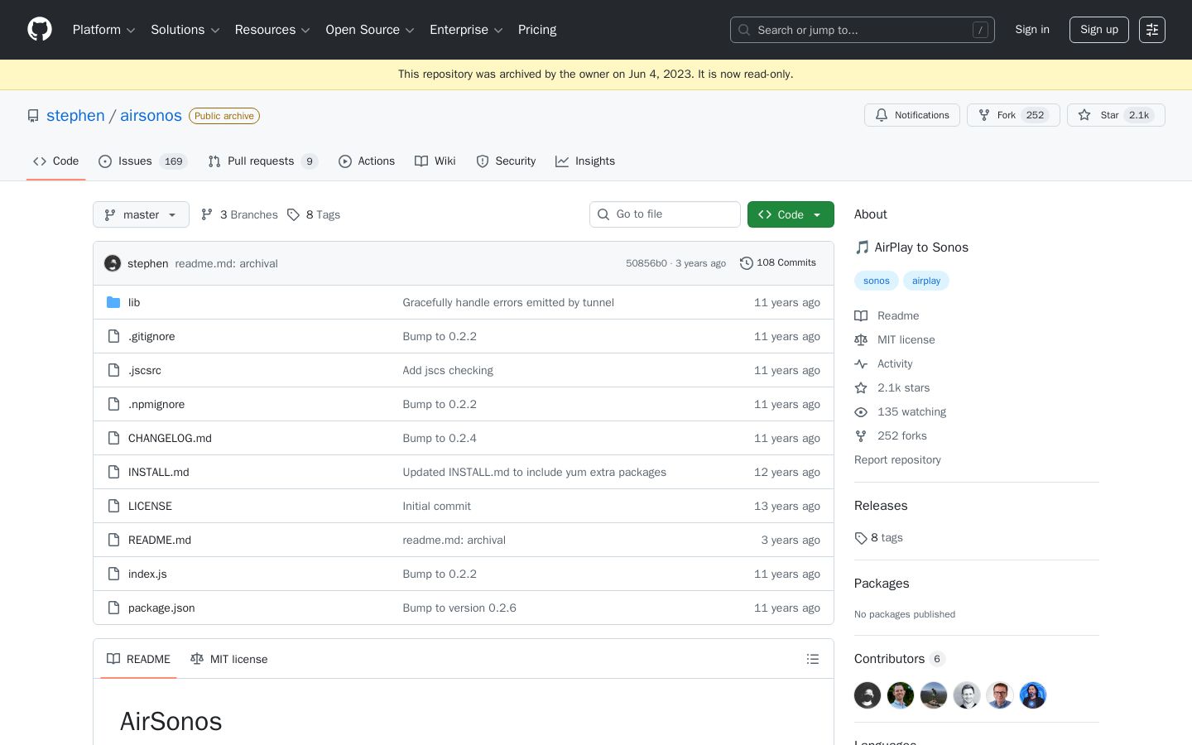The height and width of the screenshot is (745, 1192).
Task: Open the Releases heading link
Action: pos(881,506)
